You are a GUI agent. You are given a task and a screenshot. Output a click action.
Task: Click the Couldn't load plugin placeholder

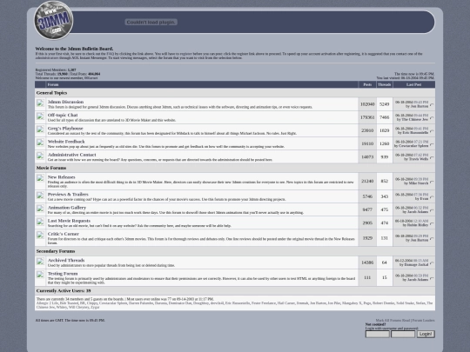pos(151,22)
